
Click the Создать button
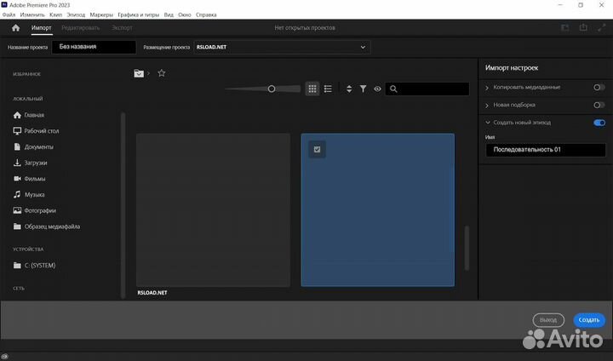[x=589, y=320]
